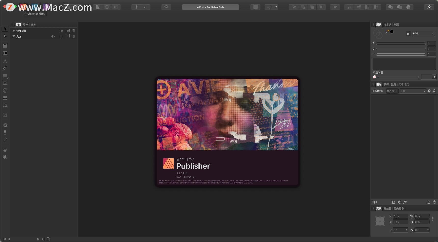Select the Colour Picker tool in toolbox
The image size is (438, 242).
5,140
